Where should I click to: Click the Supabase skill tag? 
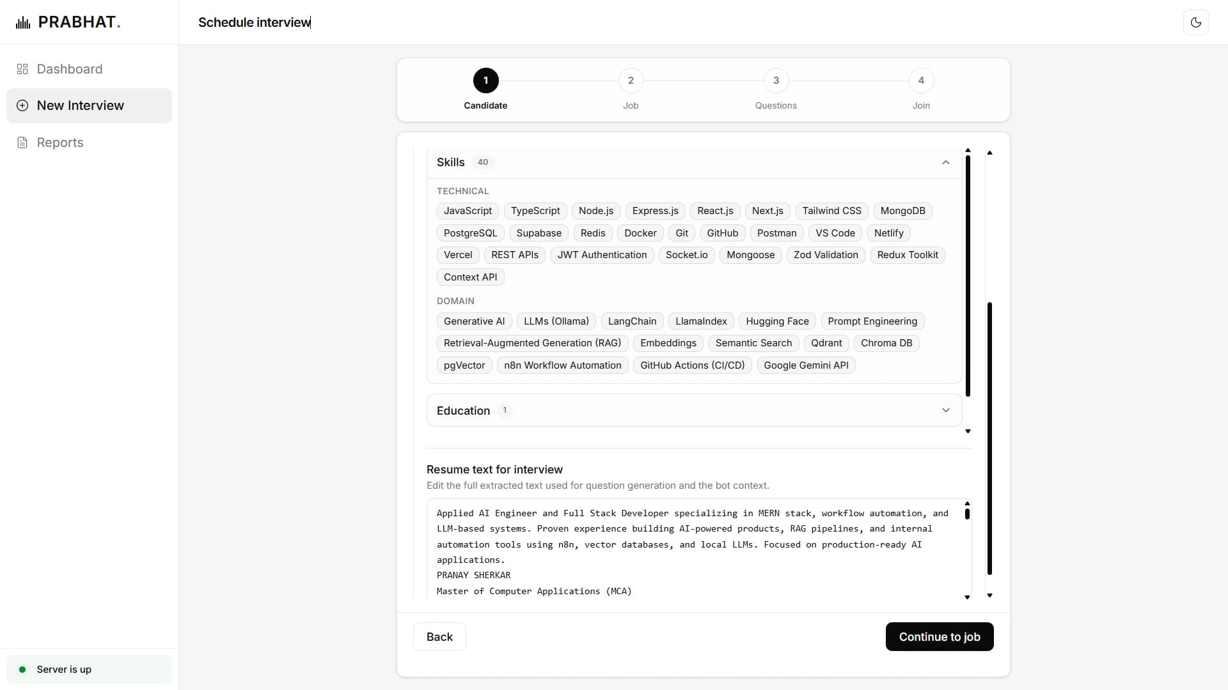coord(539,233)
